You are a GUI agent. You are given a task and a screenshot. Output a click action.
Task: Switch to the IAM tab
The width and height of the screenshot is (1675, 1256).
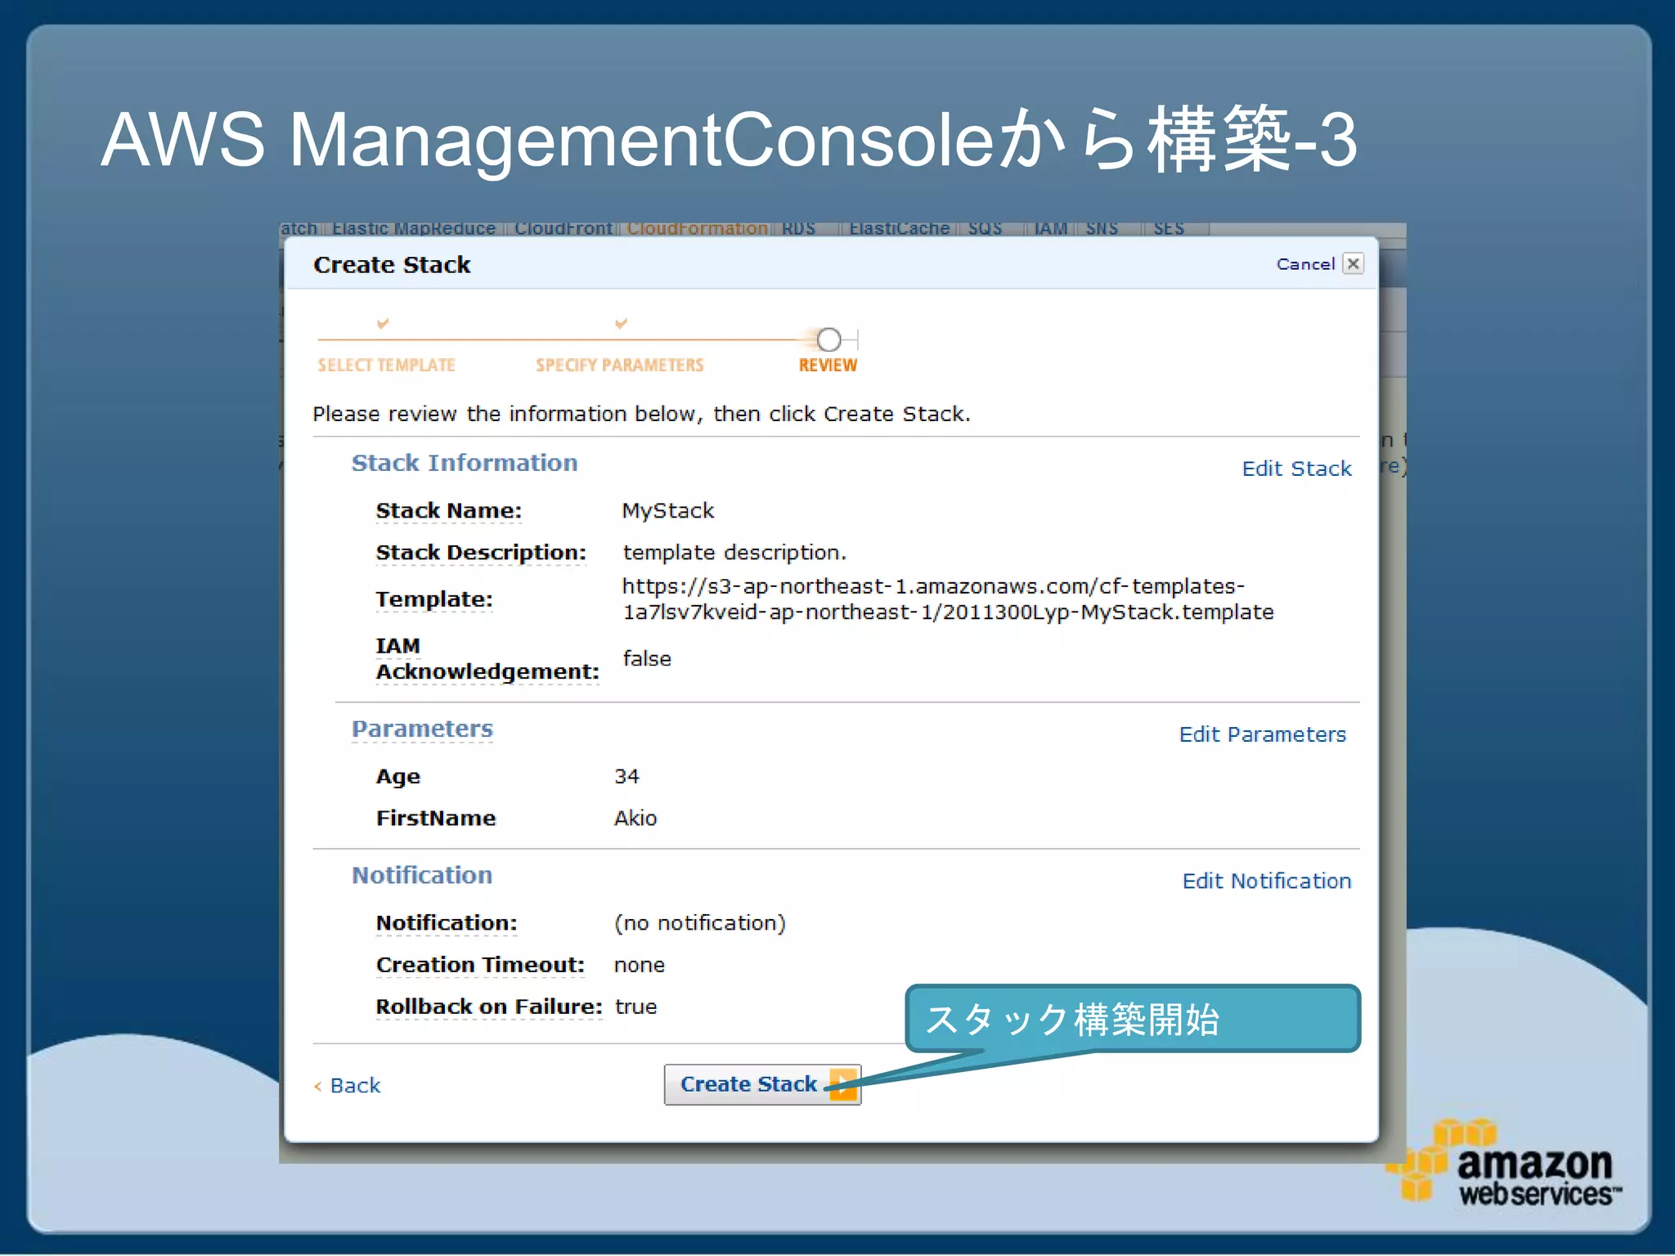1051,228
